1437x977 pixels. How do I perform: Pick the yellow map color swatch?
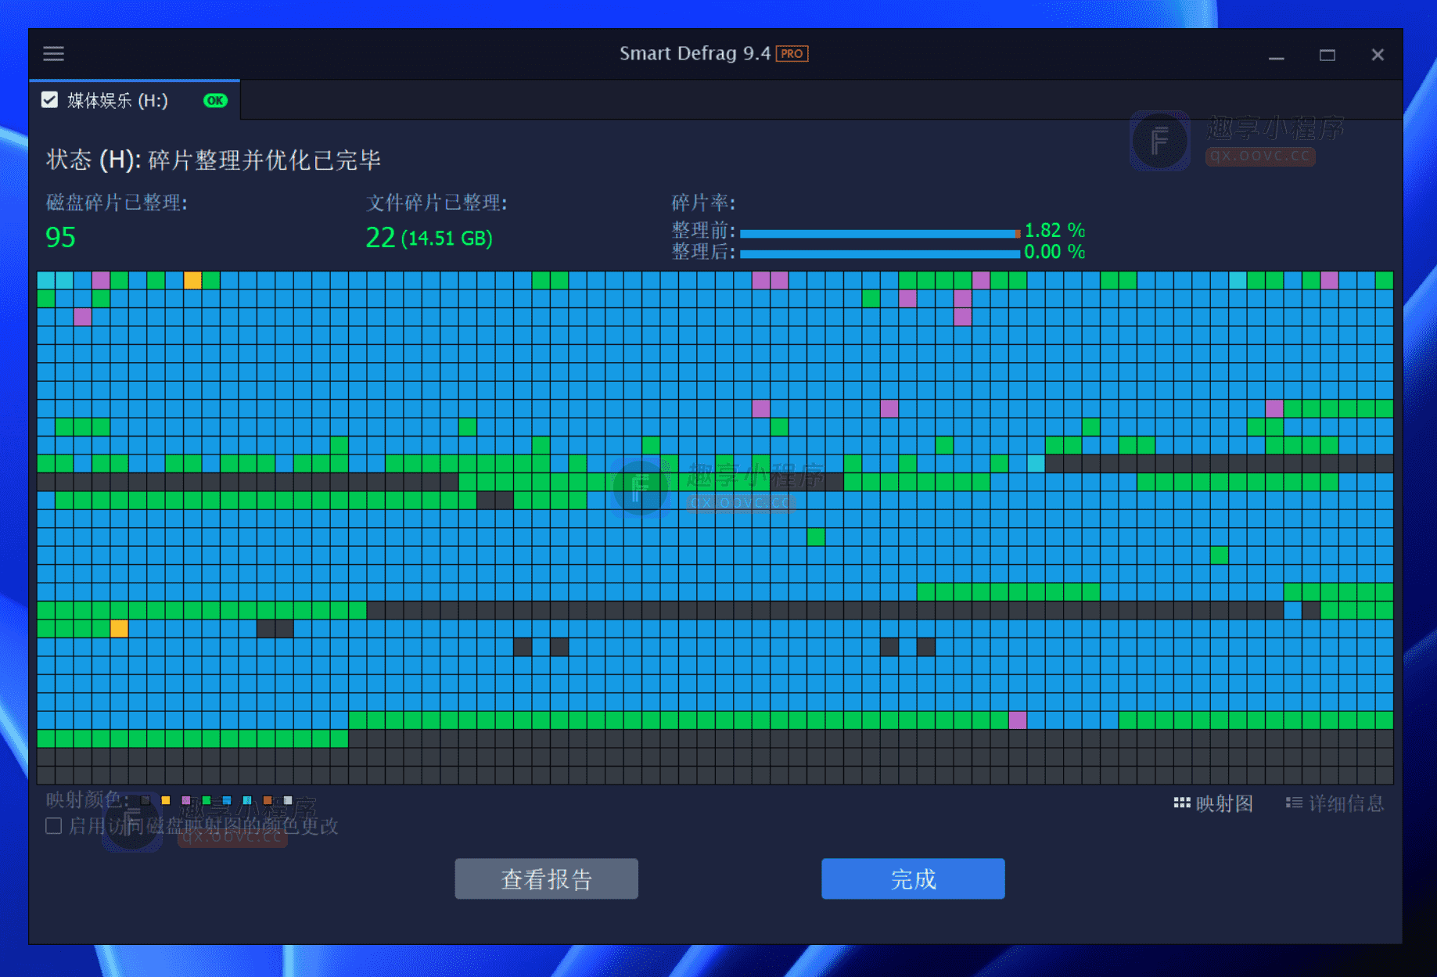click(166, 800)
